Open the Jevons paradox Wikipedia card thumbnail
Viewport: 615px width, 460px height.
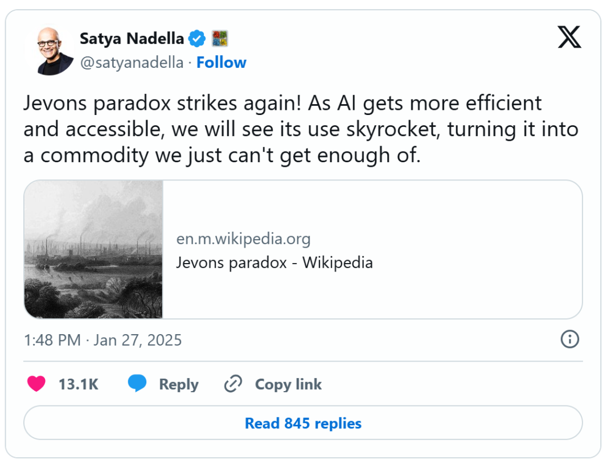click(x=93, y=249)
